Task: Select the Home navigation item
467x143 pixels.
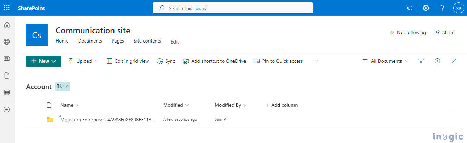Action: tap(62, 41)
